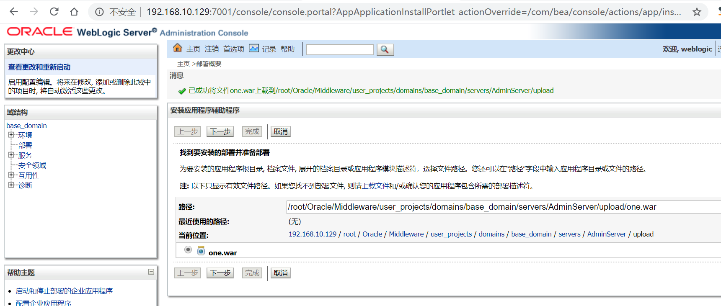
Task: Expand the 互用性 tree node
Action: click(x=11, y=175)
